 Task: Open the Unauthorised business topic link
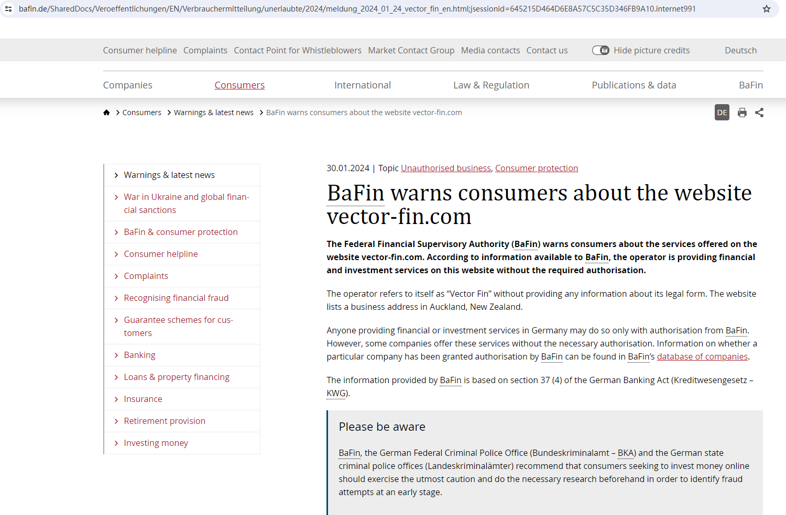(445, 168)
